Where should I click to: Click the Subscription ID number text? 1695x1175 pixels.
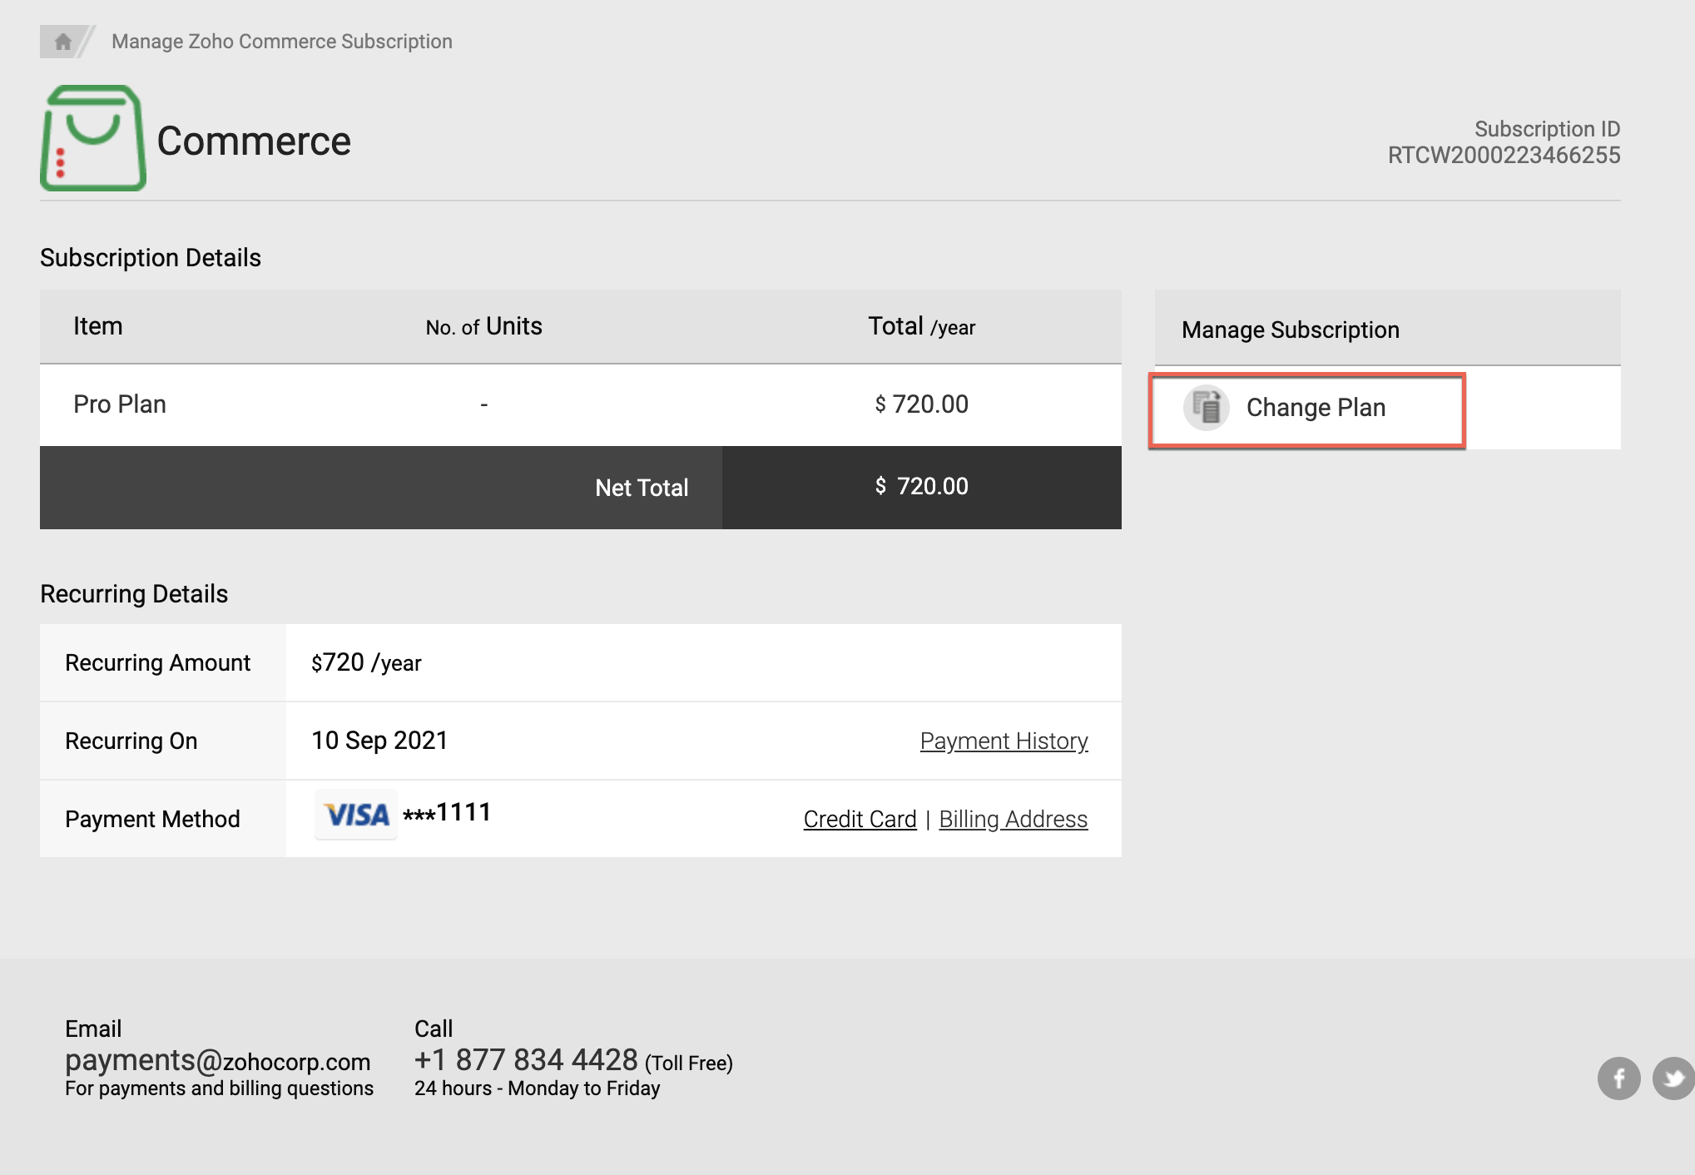[1504, 155]
